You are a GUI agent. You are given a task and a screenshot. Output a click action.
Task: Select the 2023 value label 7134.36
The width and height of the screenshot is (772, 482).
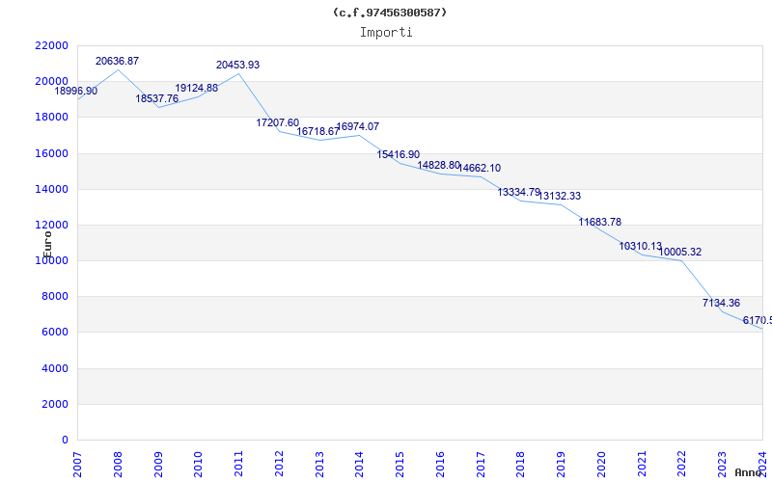point(722,304)
